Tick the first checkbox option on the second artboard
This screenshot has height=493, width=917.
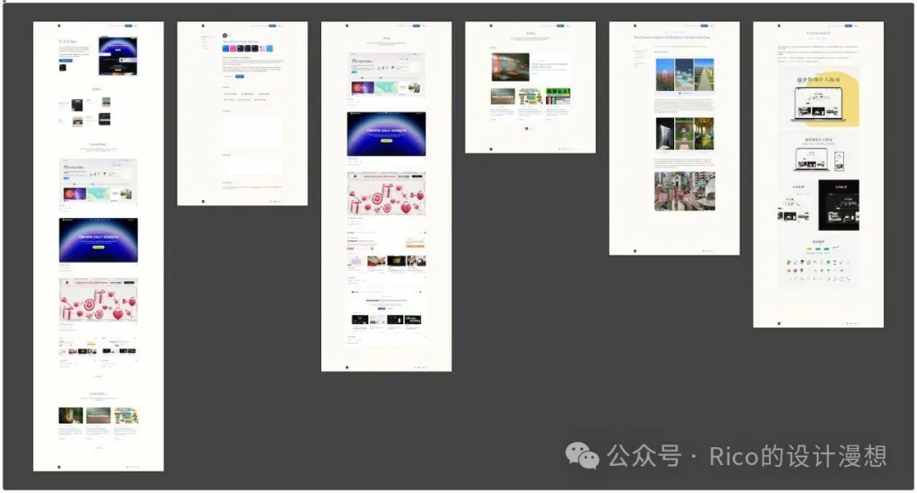click(224, 93)
